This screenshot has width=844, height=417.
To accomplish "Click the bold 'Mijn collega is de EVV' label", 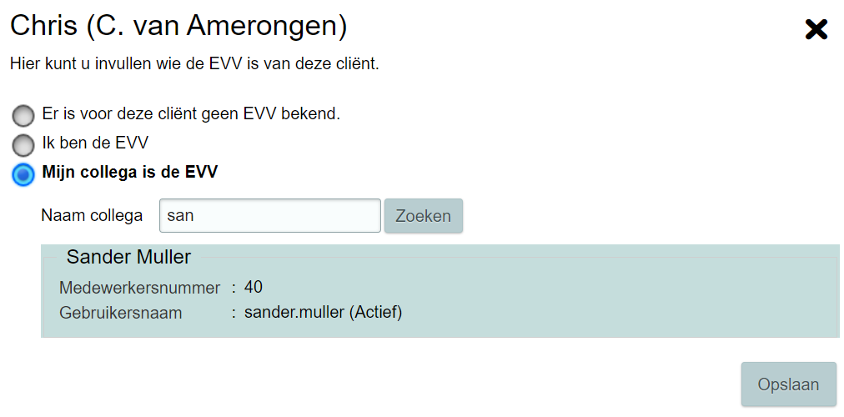I will pos(129,173).
